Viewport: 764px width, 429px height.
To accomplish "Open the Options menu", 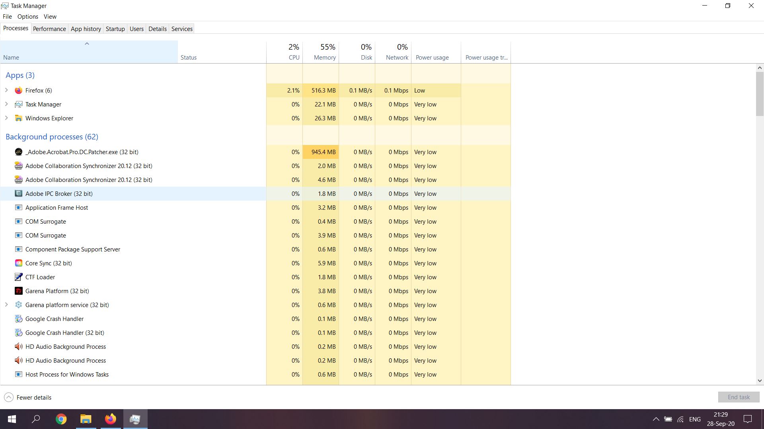I will tap(28, 17).
